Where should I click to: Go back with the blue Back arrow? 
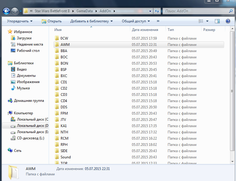(6, 11)
